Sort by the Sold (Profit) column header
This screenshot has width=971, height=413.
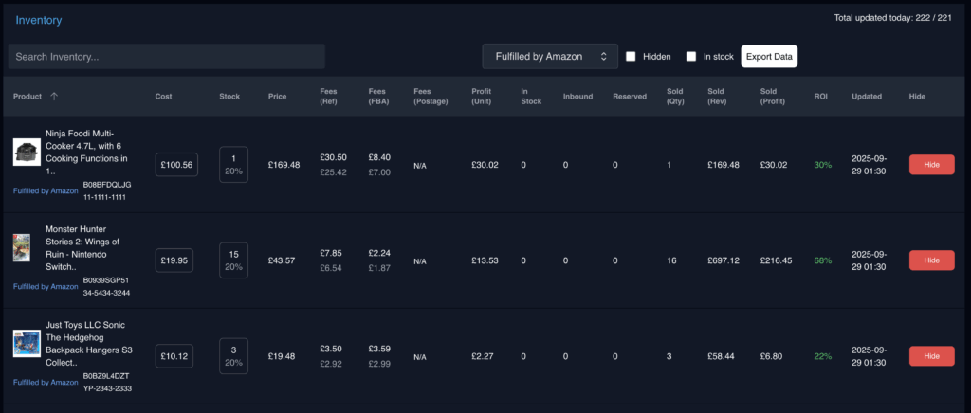point(774,97)
